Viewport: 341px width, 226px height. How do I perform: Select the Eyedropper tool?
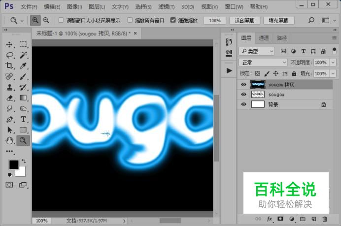point(23,65)
